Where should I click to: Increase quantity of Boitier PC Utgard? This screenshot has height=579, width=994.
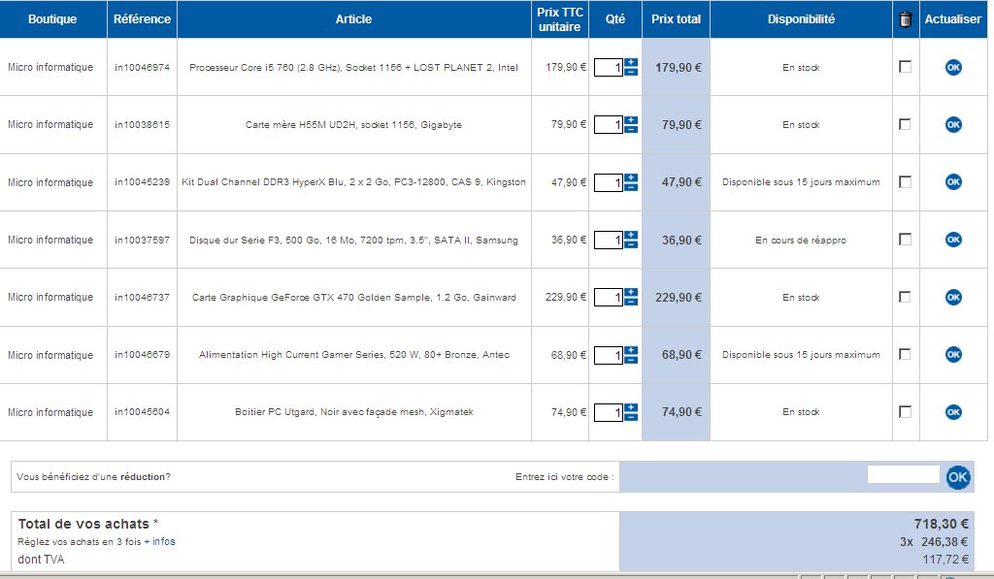pyautogui.click(x=631, y=407)
